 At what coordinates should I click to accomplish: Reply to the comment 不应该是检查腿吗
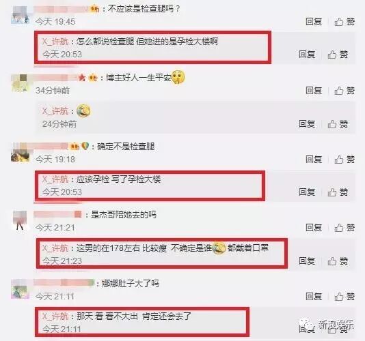(314, 22)
